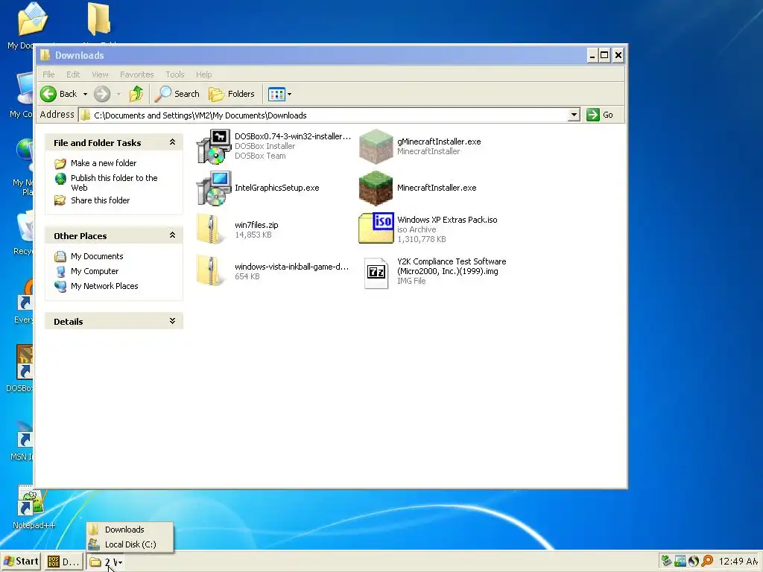Open the New Folder desktop icon
The height and width of the screenshot is (572, 763).
coord(99,20)
